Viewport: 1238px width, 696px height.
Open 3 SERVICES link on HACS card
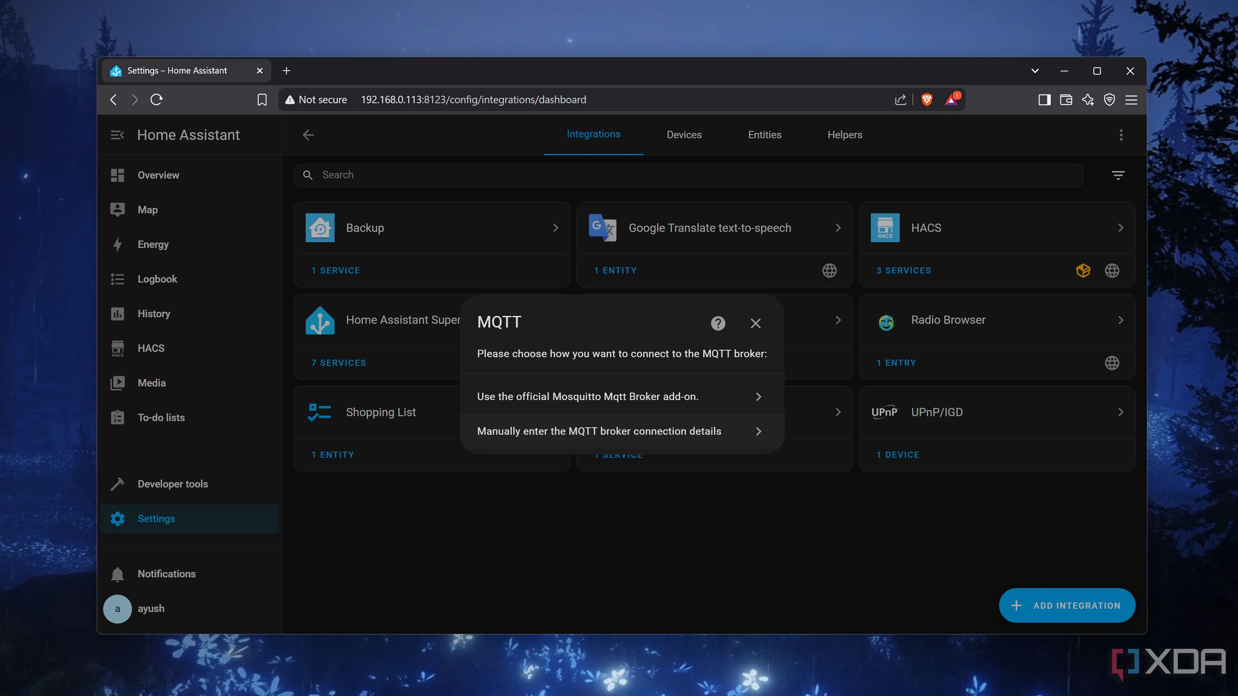[x=903, y=270]
